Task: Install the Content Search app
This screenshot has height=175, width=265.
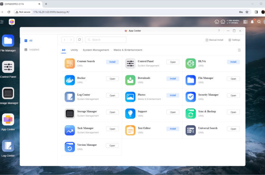Action: click(112, 62)
